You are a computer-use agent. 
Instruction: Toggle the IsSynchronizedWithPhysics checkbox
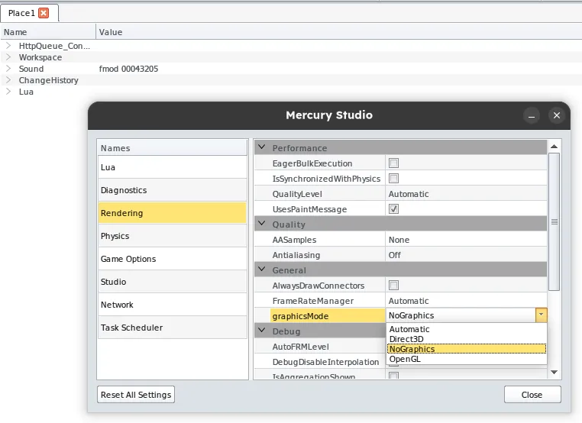tap(393, 179)
